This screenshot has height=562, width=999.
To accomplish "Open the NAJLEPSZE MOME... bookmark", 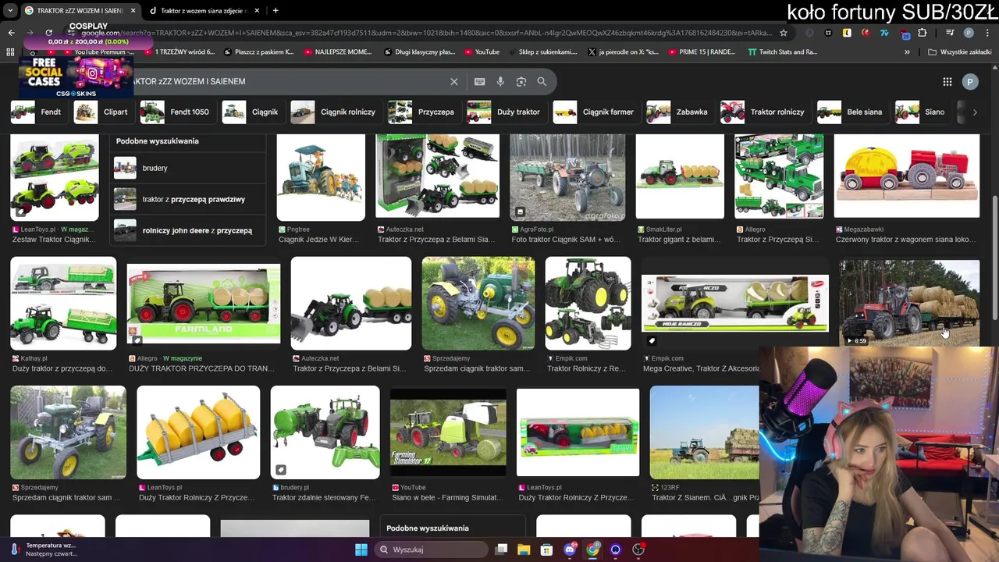I will tap(337, 52).
